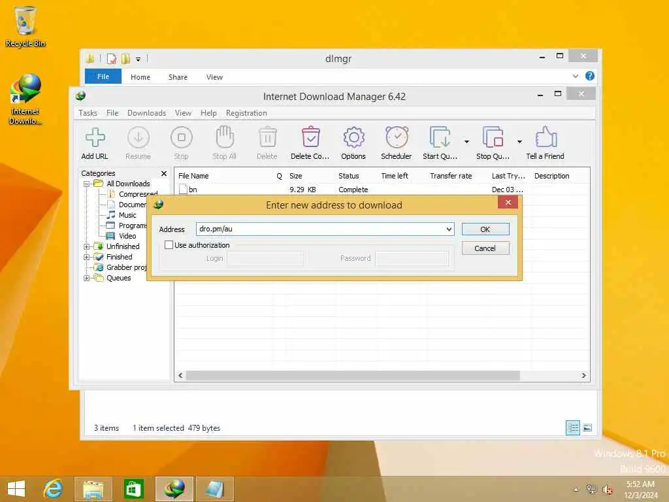This screenshot has height=502, width=669.
Task: Close the Categories panel
Action: point(164,173)
